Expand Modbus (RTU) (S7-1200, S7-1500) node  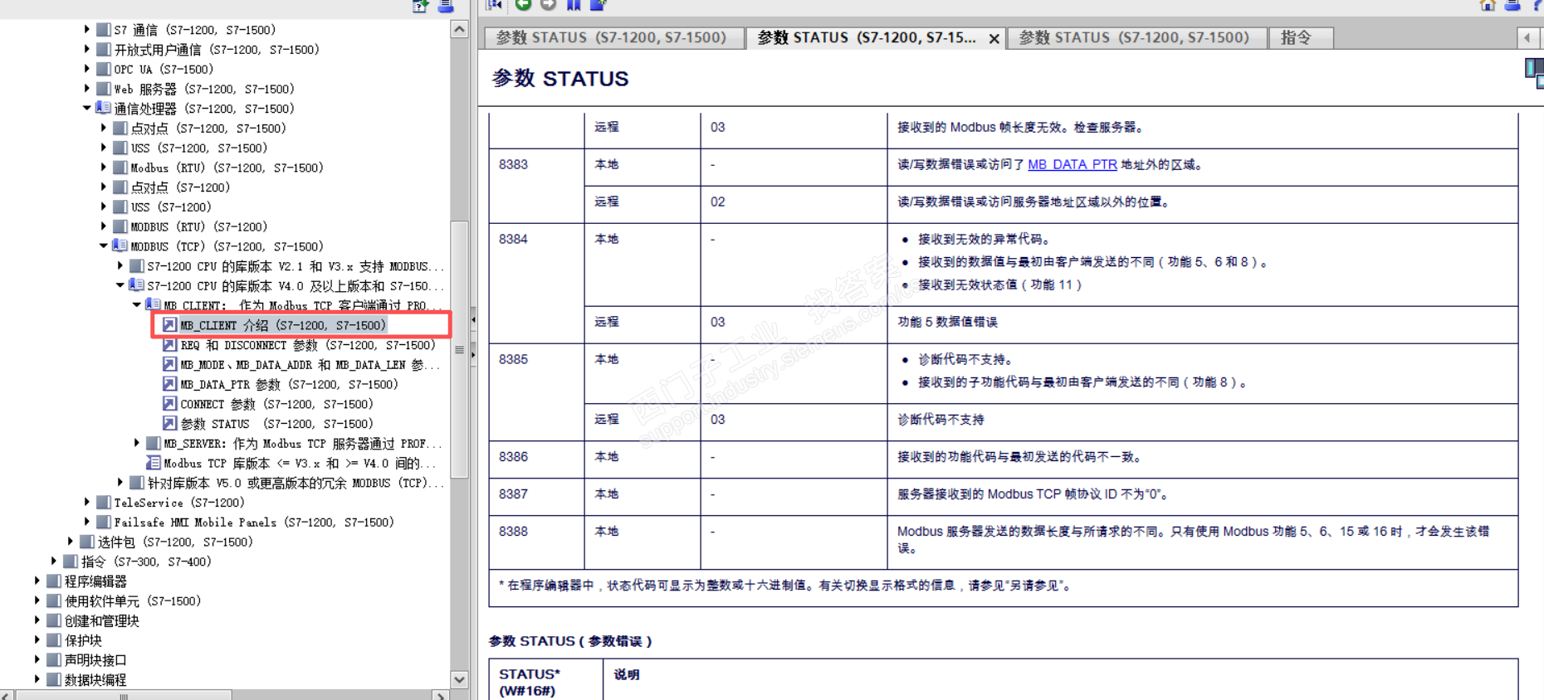(x=103, y=168)
